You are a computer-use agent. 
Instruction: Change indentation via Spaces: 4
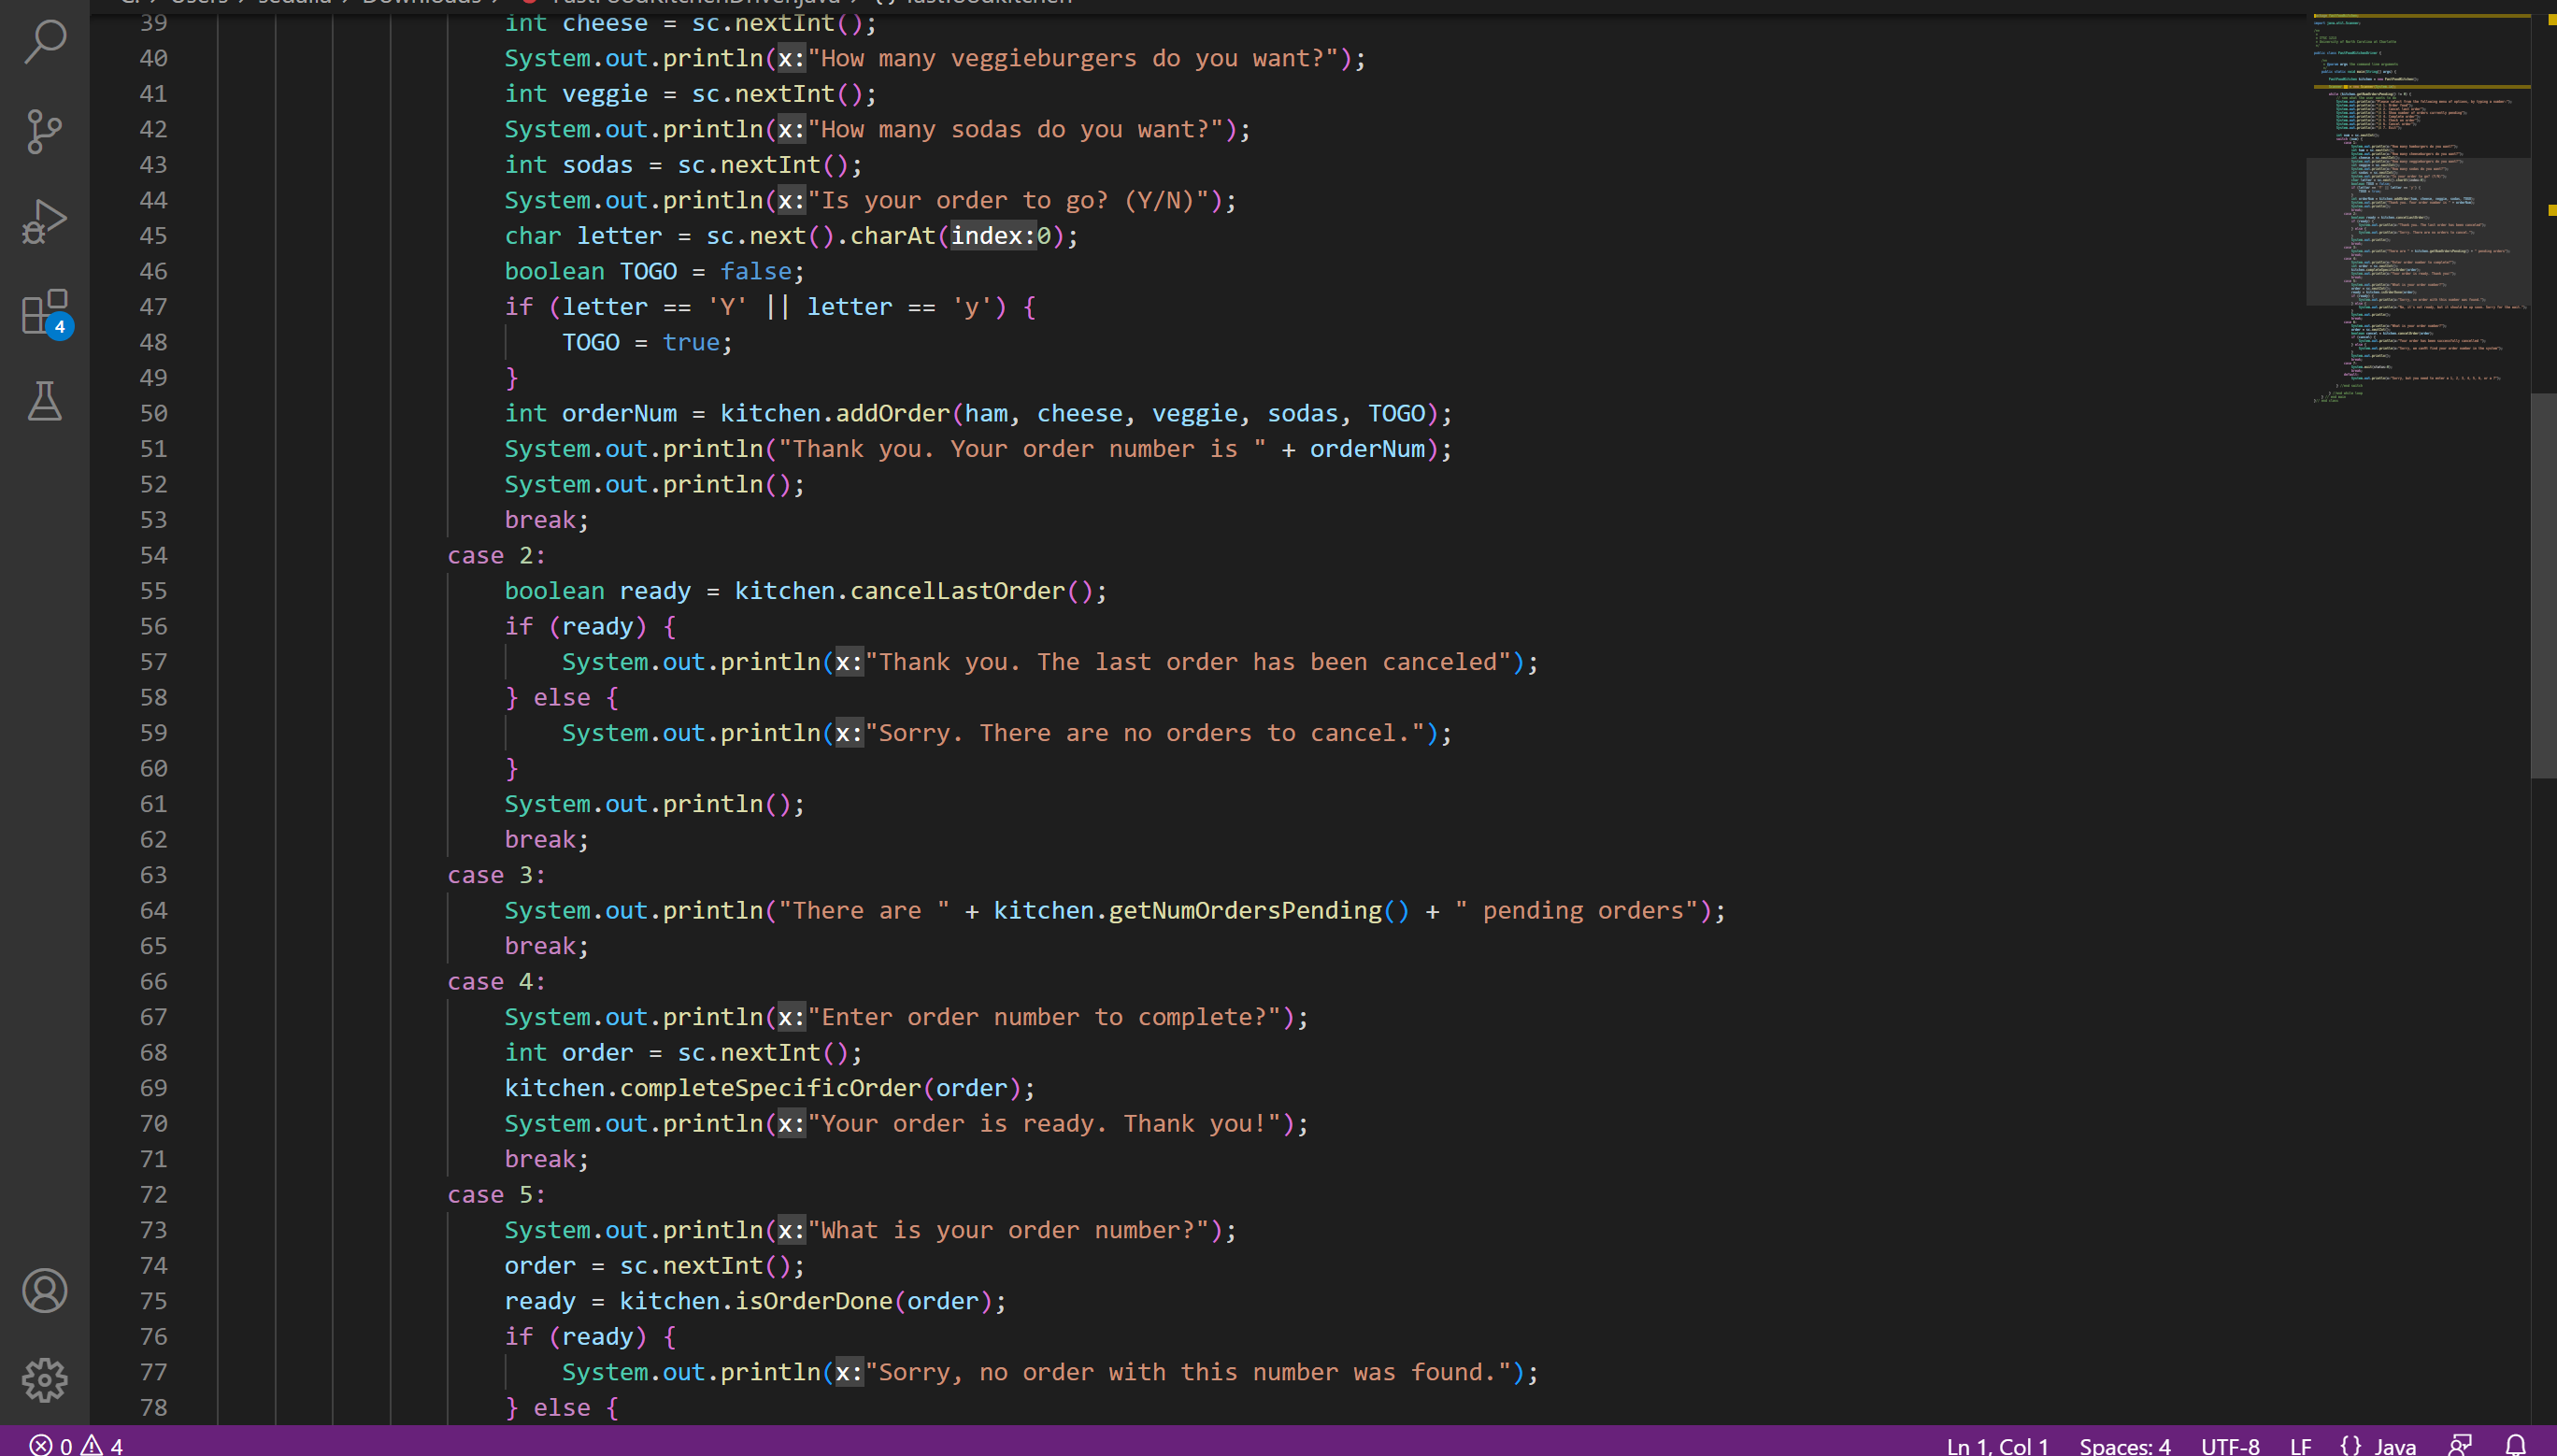click(x=2124, y=1445)
